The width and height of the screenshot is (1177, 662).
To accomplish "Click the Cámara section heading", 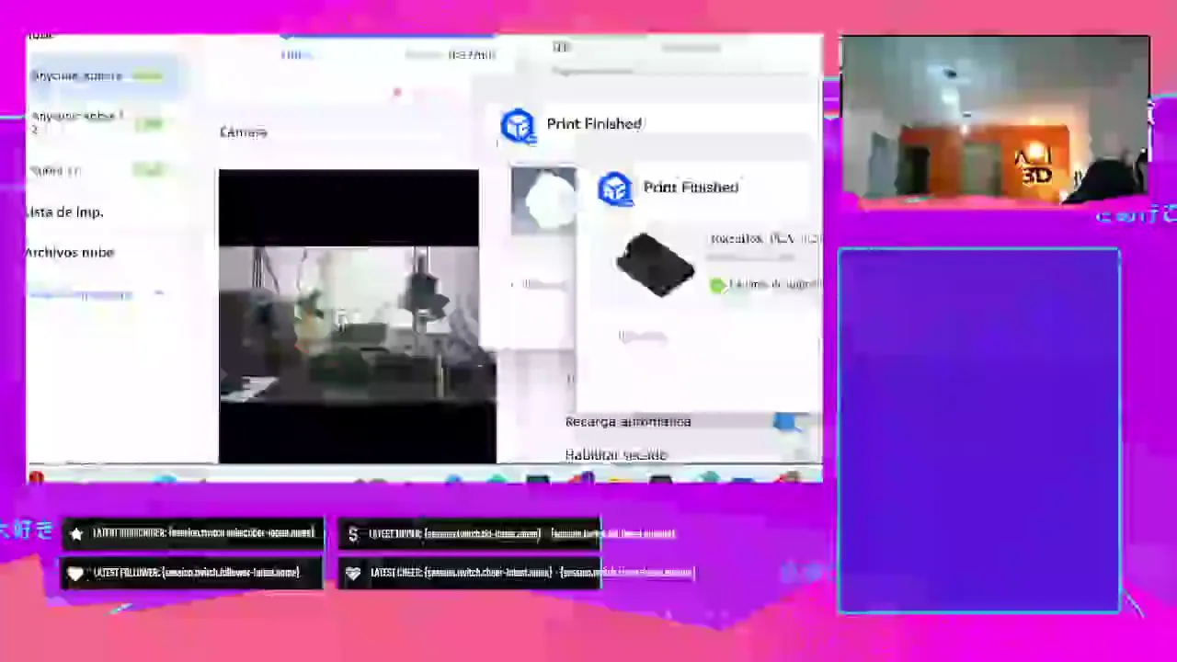I will (244, 132).
